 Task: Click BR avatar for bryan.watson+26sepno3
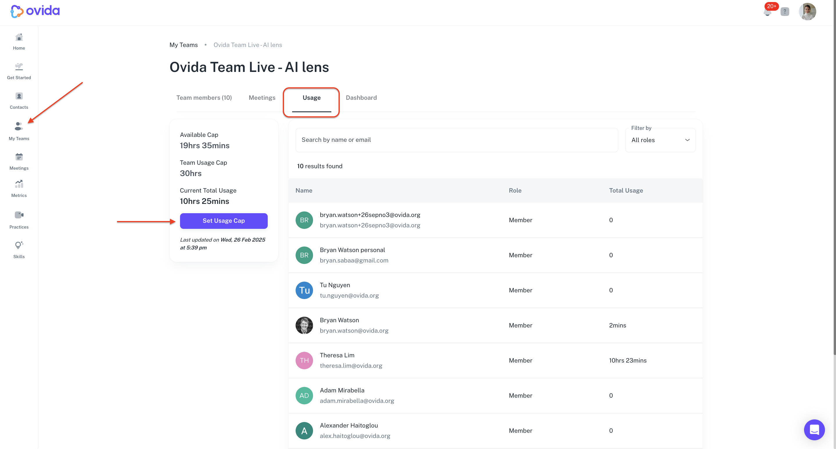304,220
